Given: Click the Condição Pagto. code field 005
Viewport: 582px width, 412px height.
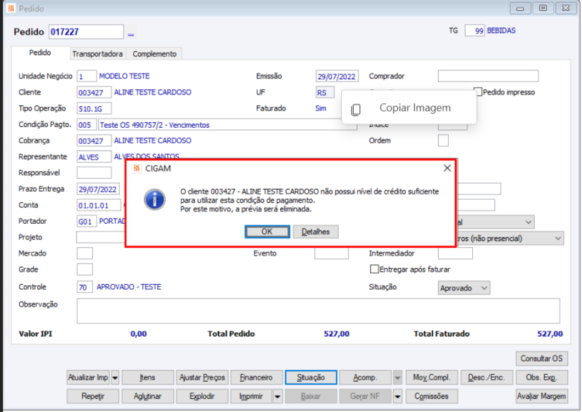Looking at the screenshot, I should pyautogui.click(x=87, y=125).
